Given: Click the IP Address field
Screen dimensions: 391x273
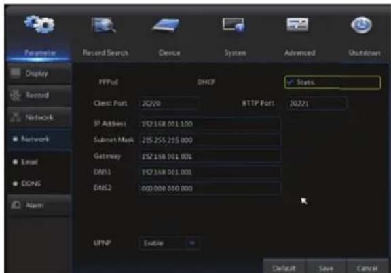Looking at the screenshot, I should pyautogui.click(x=210, y=124).
